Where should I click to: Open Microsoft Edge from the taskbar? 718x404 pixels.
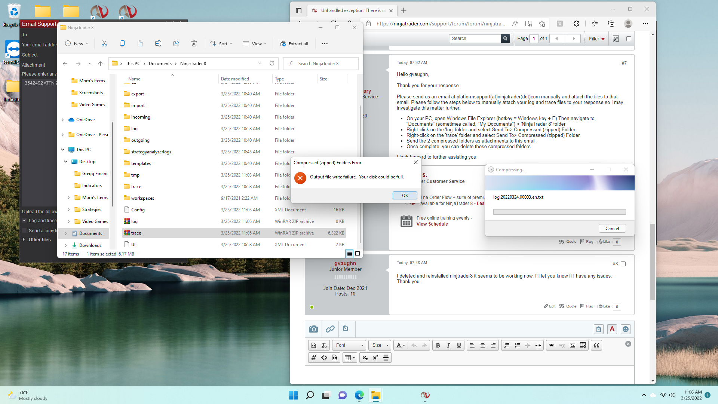pyautogui.click(x=359, y=395)
